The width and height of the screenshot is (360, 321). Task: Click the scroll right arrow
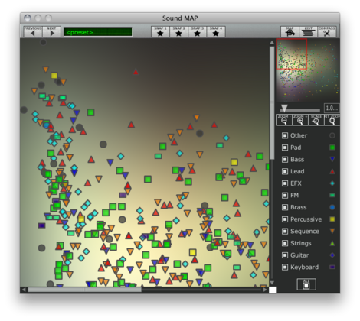[265, 290]
